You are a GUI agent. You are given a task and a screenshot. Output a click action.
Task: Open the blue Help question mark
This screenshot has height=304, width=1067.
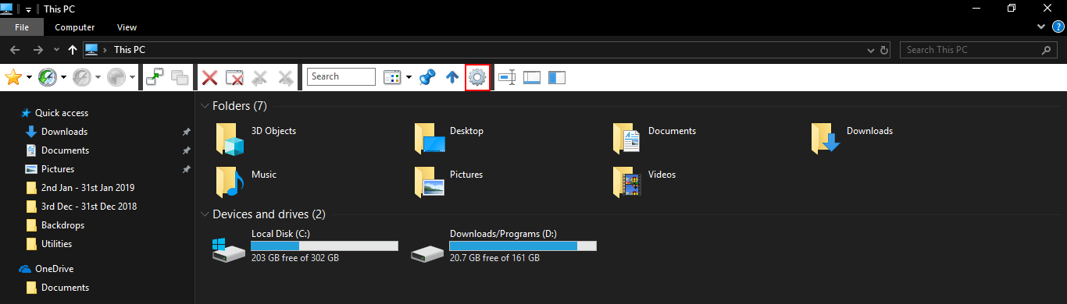pos(1058,27)
